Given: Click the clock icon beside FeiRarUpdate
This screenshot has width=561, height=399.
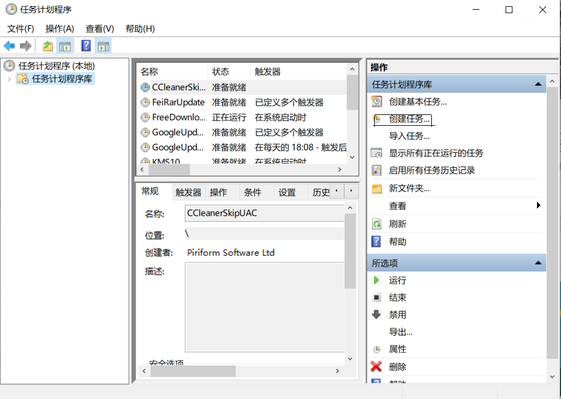Looking at the screenshot, I should tap(145, 102).
